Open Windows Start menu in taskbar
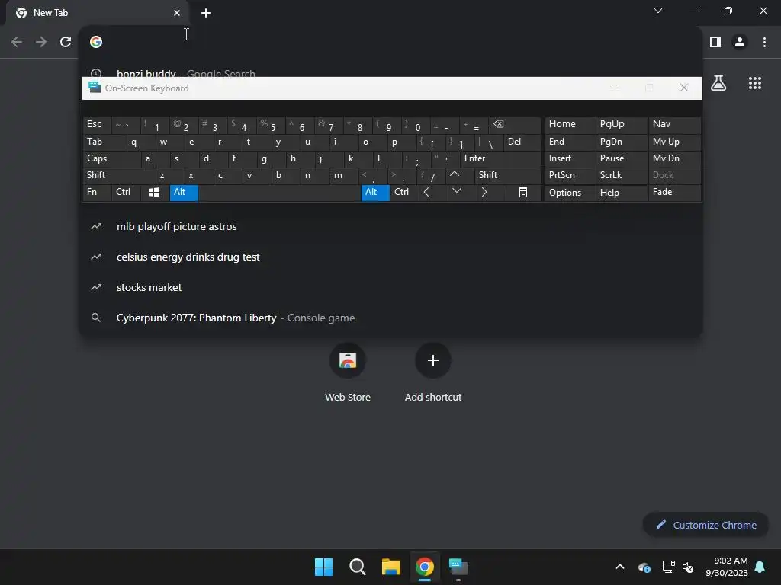This screenshot has height=585, width=781. (x=323, y=567)
